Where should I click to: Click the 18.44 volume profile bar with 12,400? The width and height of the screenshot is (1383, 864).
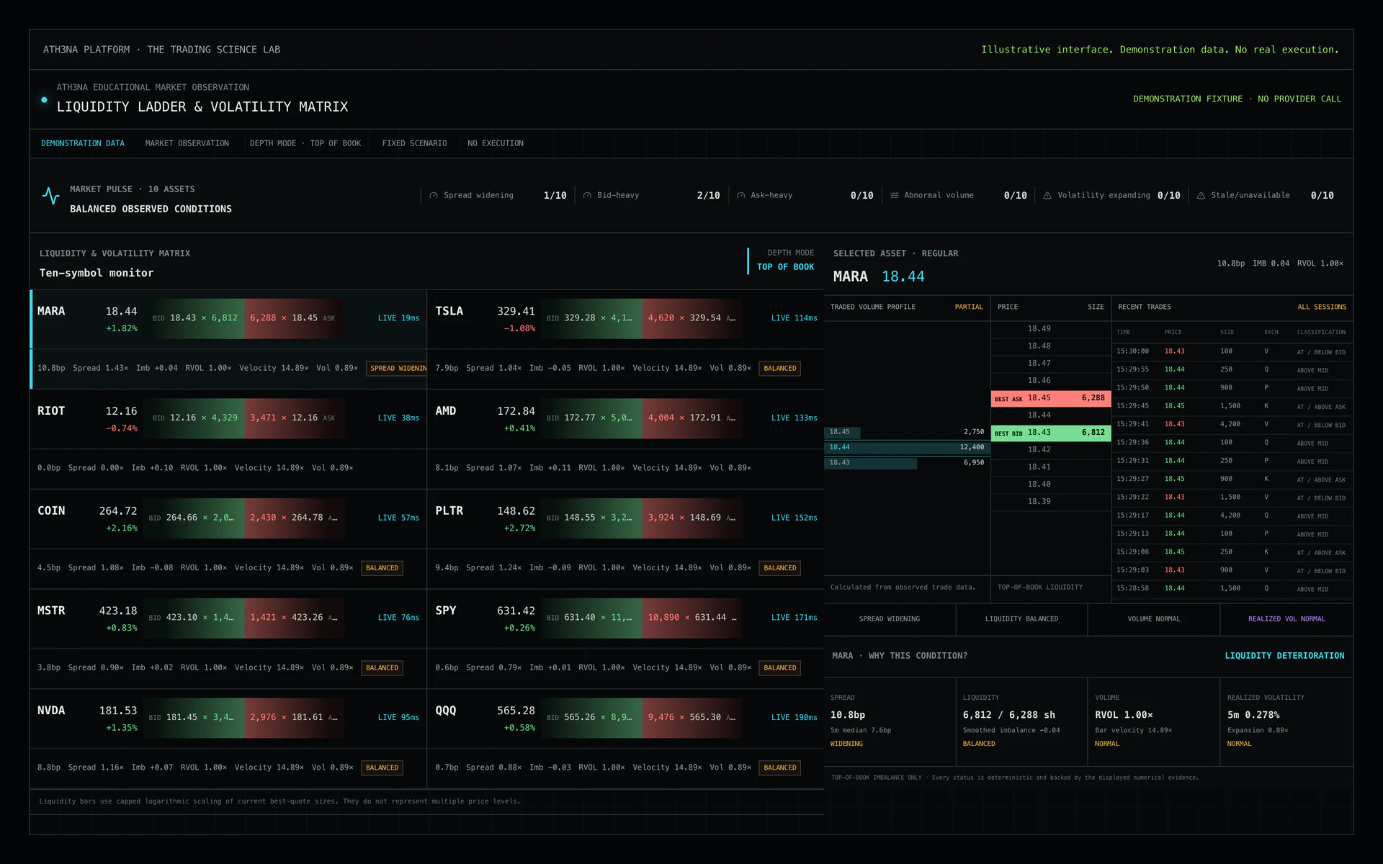[x=906, y=448]
